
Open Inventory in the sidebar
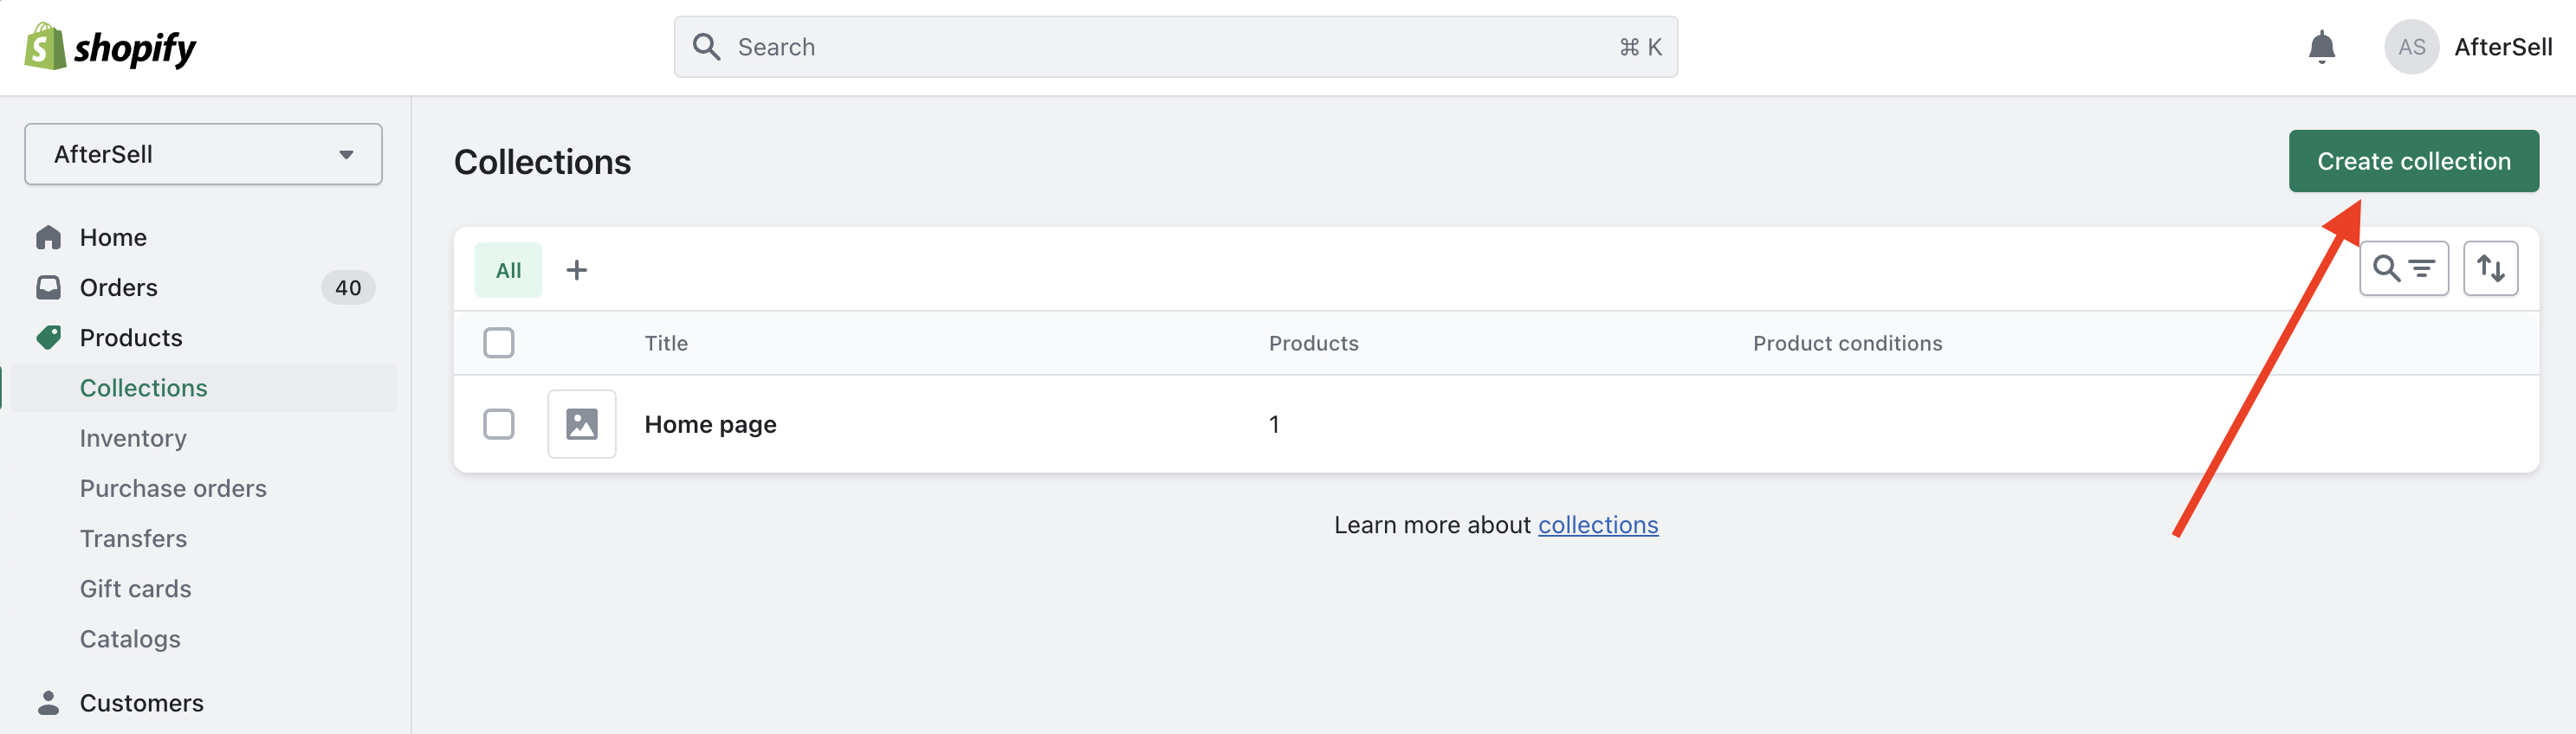[133, 438]
